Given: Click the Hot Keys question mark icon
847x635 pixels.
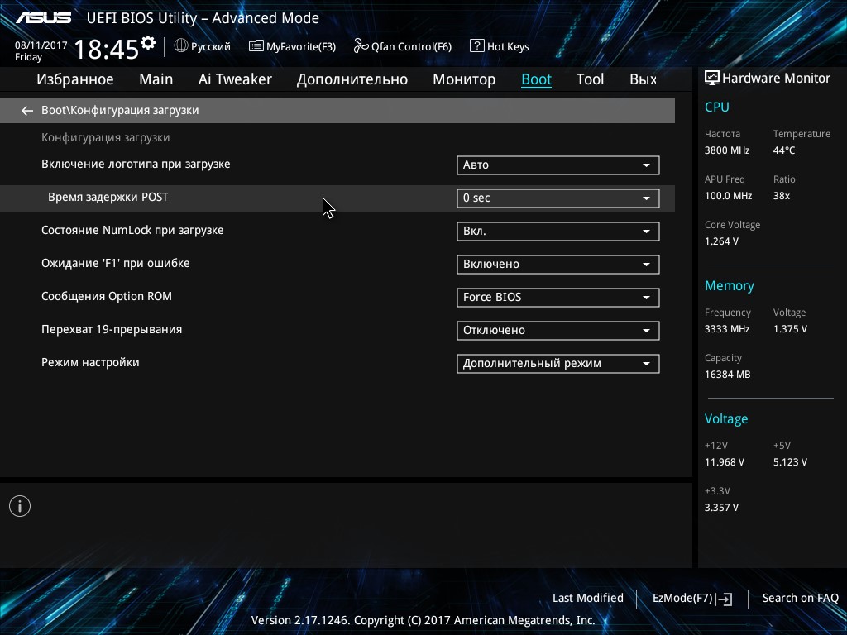Looking at the screenshot, I should click(x=477, y=46).
